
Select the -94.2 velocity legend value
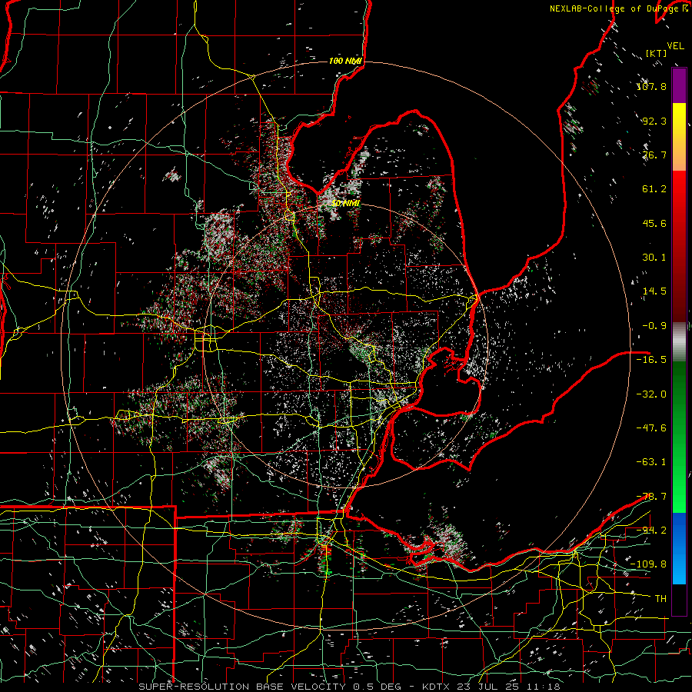click(651, 531)
